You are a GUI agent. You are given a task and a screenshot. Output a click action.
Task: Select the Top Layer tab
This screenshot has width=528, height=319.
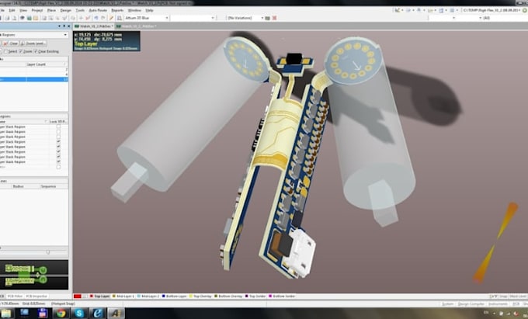99,296
